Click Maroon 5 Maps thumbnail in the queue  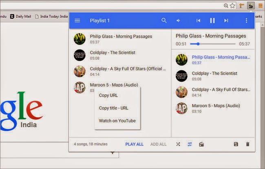pos(181,108)
